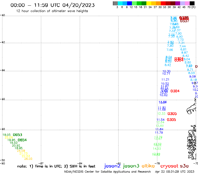Click the 0654 pass time label
Viewport: 198px width, 174px height.
coord(22,140)
